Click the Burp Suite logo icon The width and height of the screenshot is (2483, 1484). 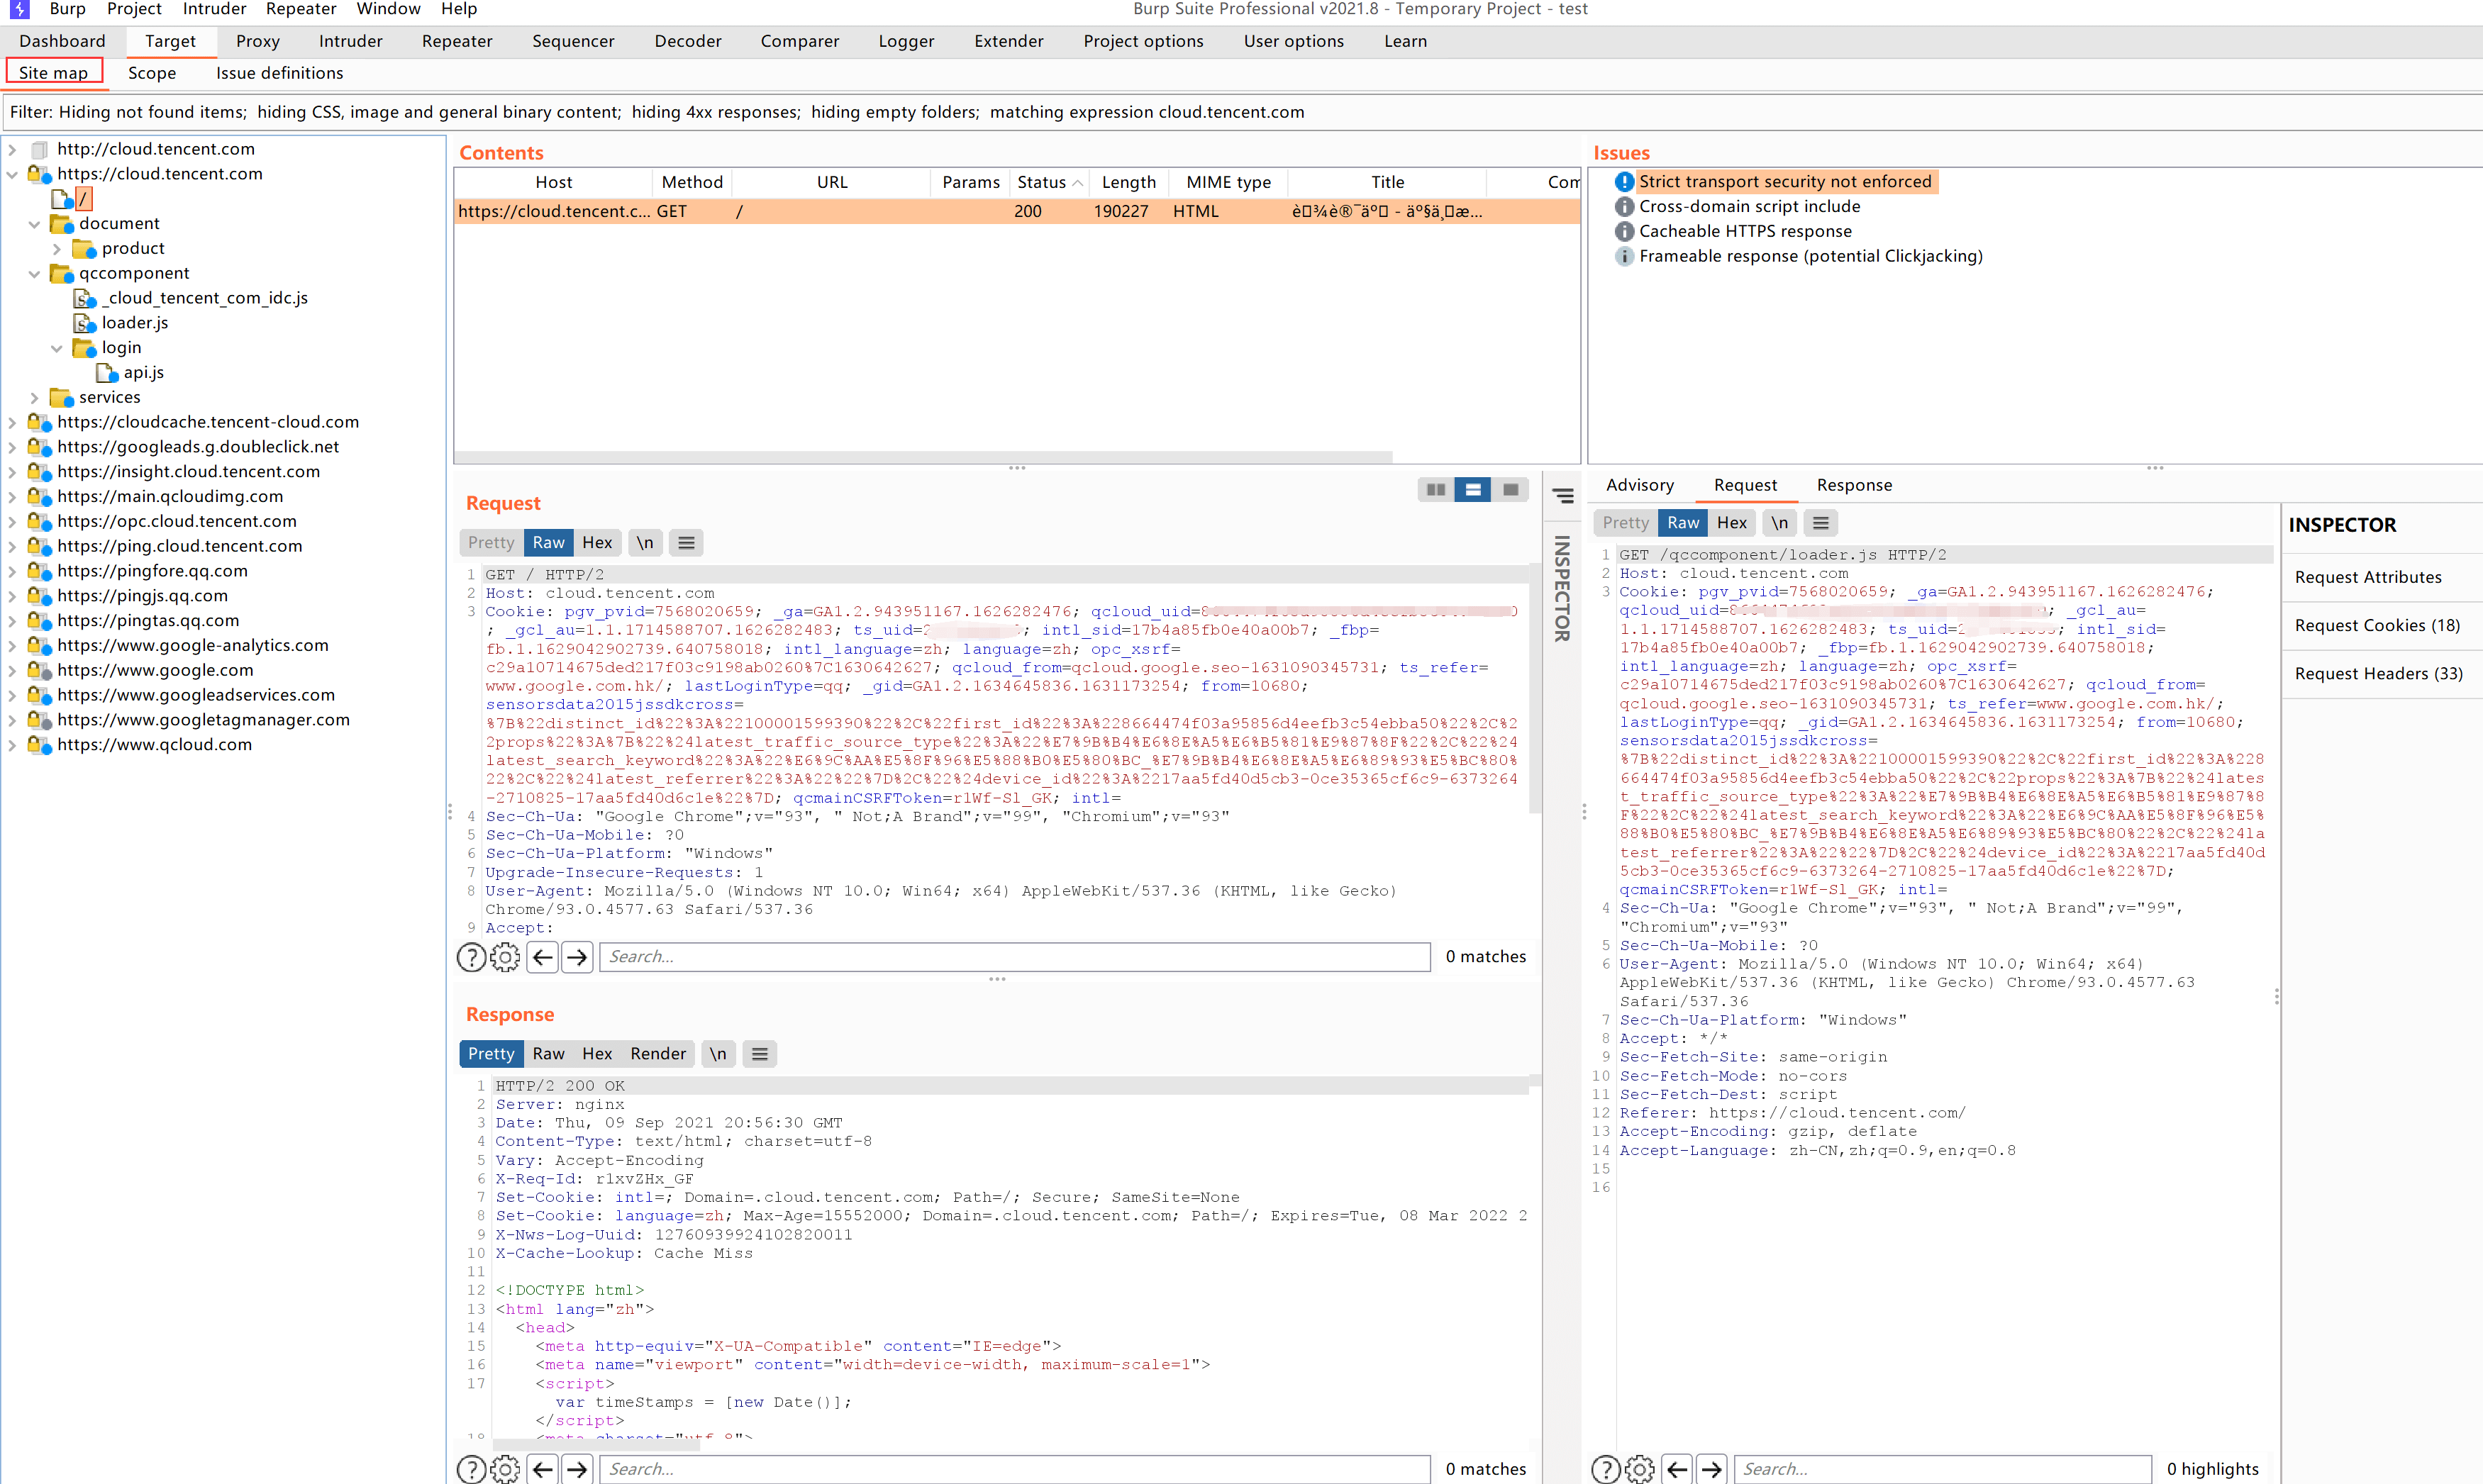(x=19, y=9)
